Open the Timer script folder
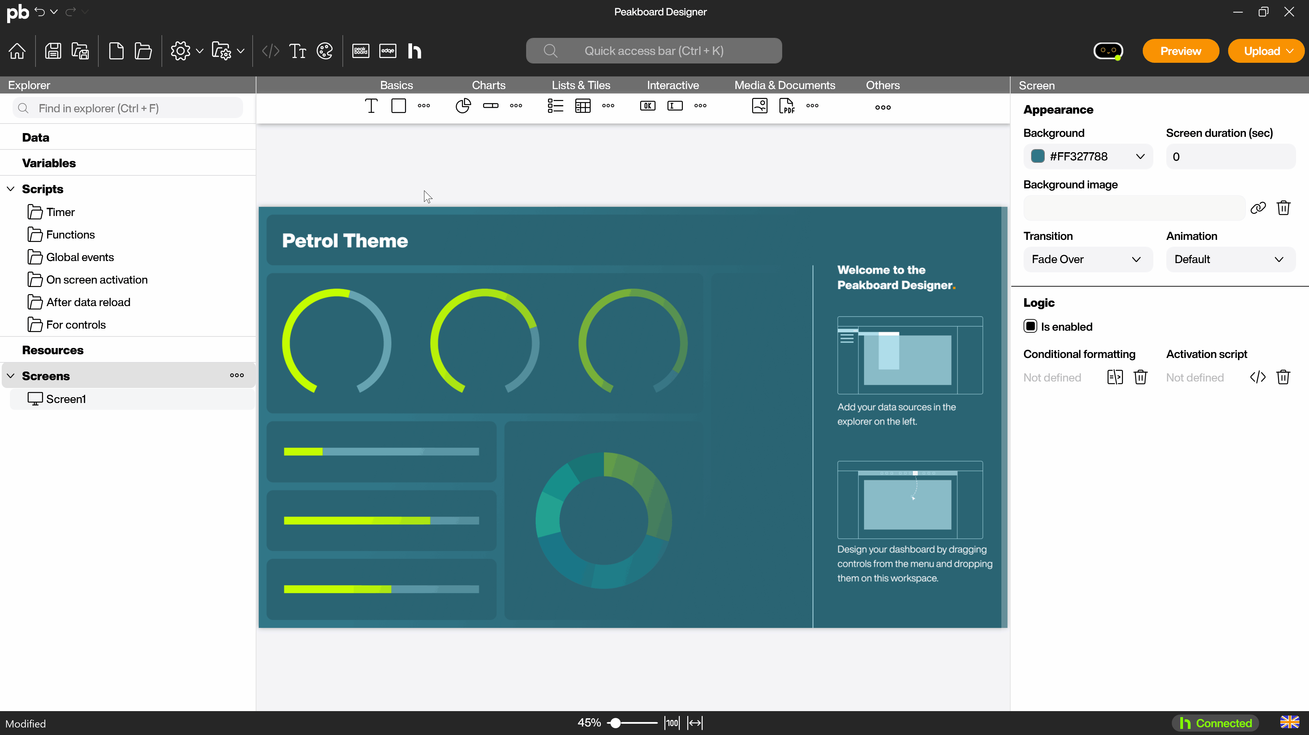 click(x=51, y=212)
